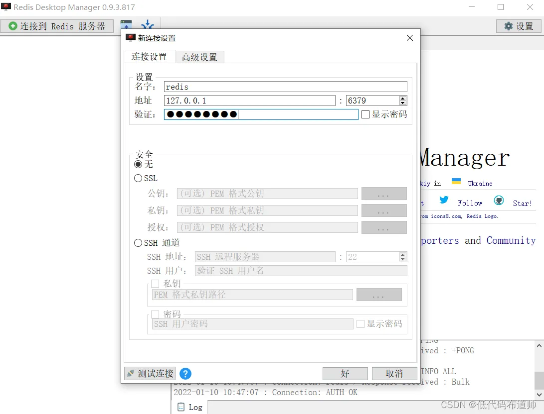Maximize the Redis Desktop Manager window

[x=501, y=7]
